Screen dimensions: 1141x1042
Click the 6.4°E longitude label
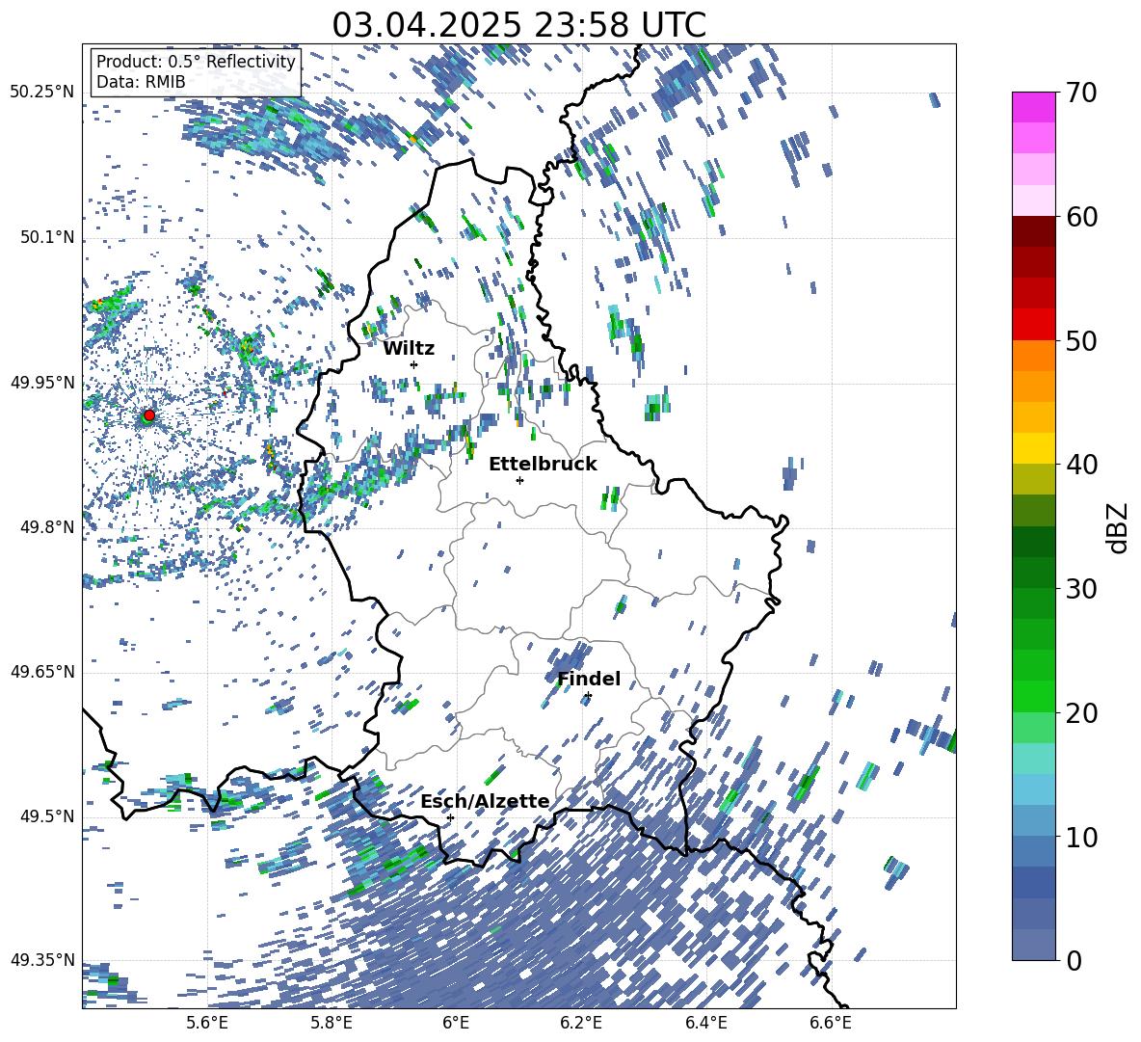pyautogui.click(x=705, y=1023)
